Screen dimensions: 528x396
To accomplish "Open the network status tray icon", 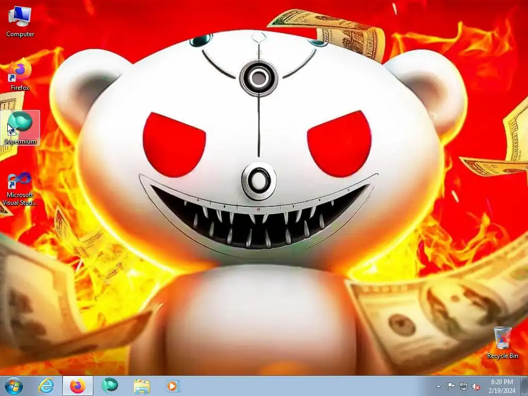I will point(464,386).
